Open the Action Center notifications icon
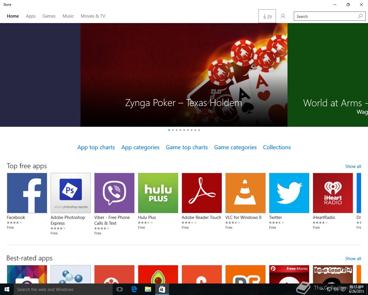Viewport: 368px width, 295px height. 343,290
